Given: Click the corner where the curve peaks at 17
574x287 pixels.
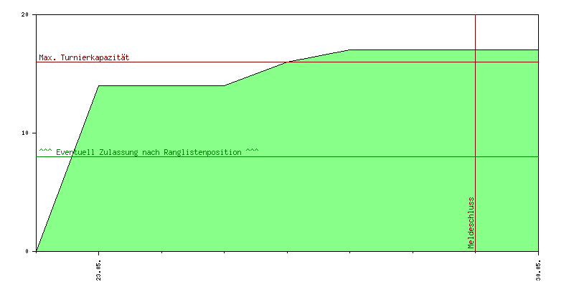Looking at the screenshot, I should point(349,50).
